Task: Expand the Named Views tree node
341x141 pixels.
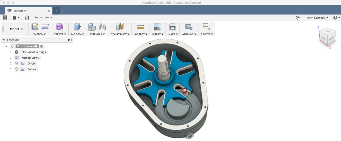Action: (10, 58)
